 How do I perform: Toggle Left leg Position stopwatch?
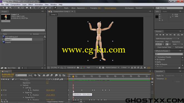28,90
